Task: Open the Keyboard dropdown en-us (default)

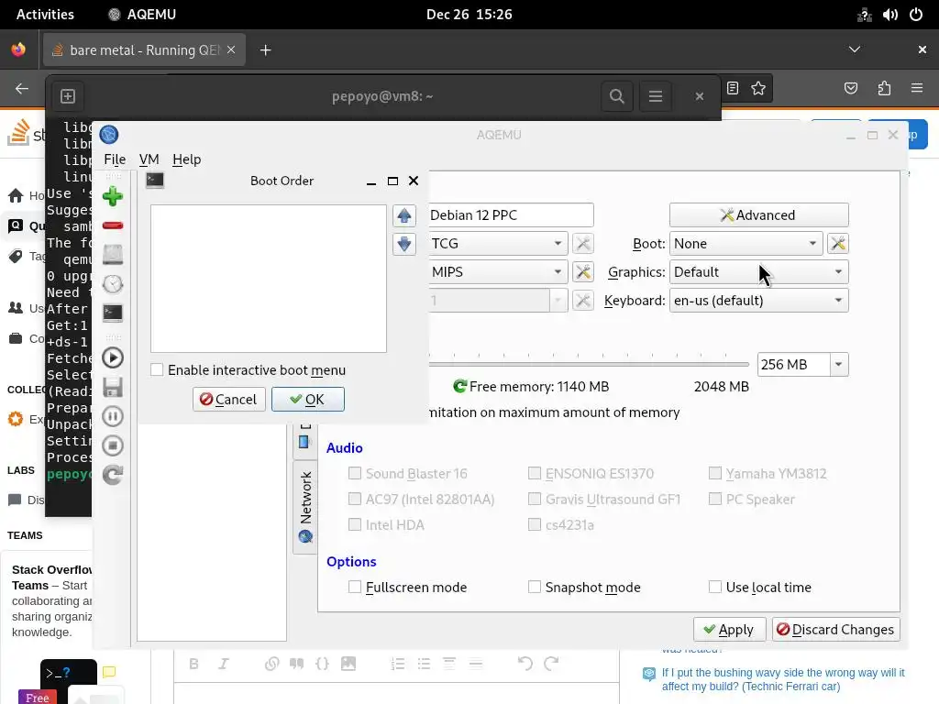Action: coord(758,301)
